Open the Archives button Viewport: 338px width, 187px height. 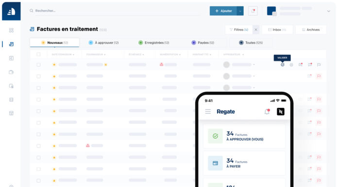click(x=311, y=30)
